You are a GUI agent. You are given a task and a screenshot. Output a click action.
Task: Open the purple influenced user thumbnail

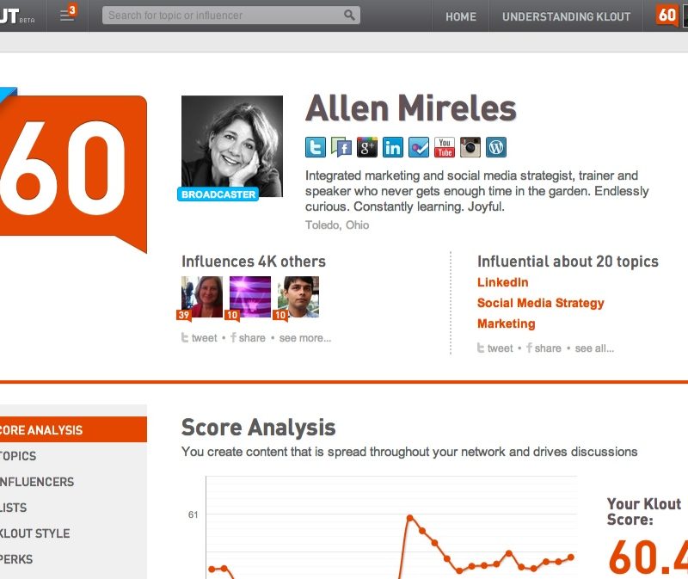point(250,297)
